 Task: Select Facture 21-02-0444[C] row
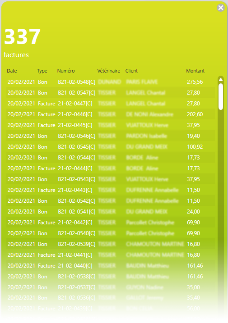coord(111,168)
